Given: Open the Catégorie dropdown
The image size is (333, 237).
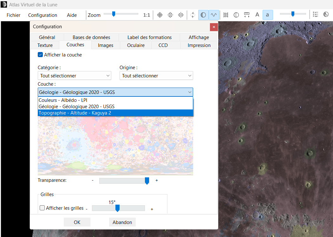Looking at the screenshot, I should 74,76.
